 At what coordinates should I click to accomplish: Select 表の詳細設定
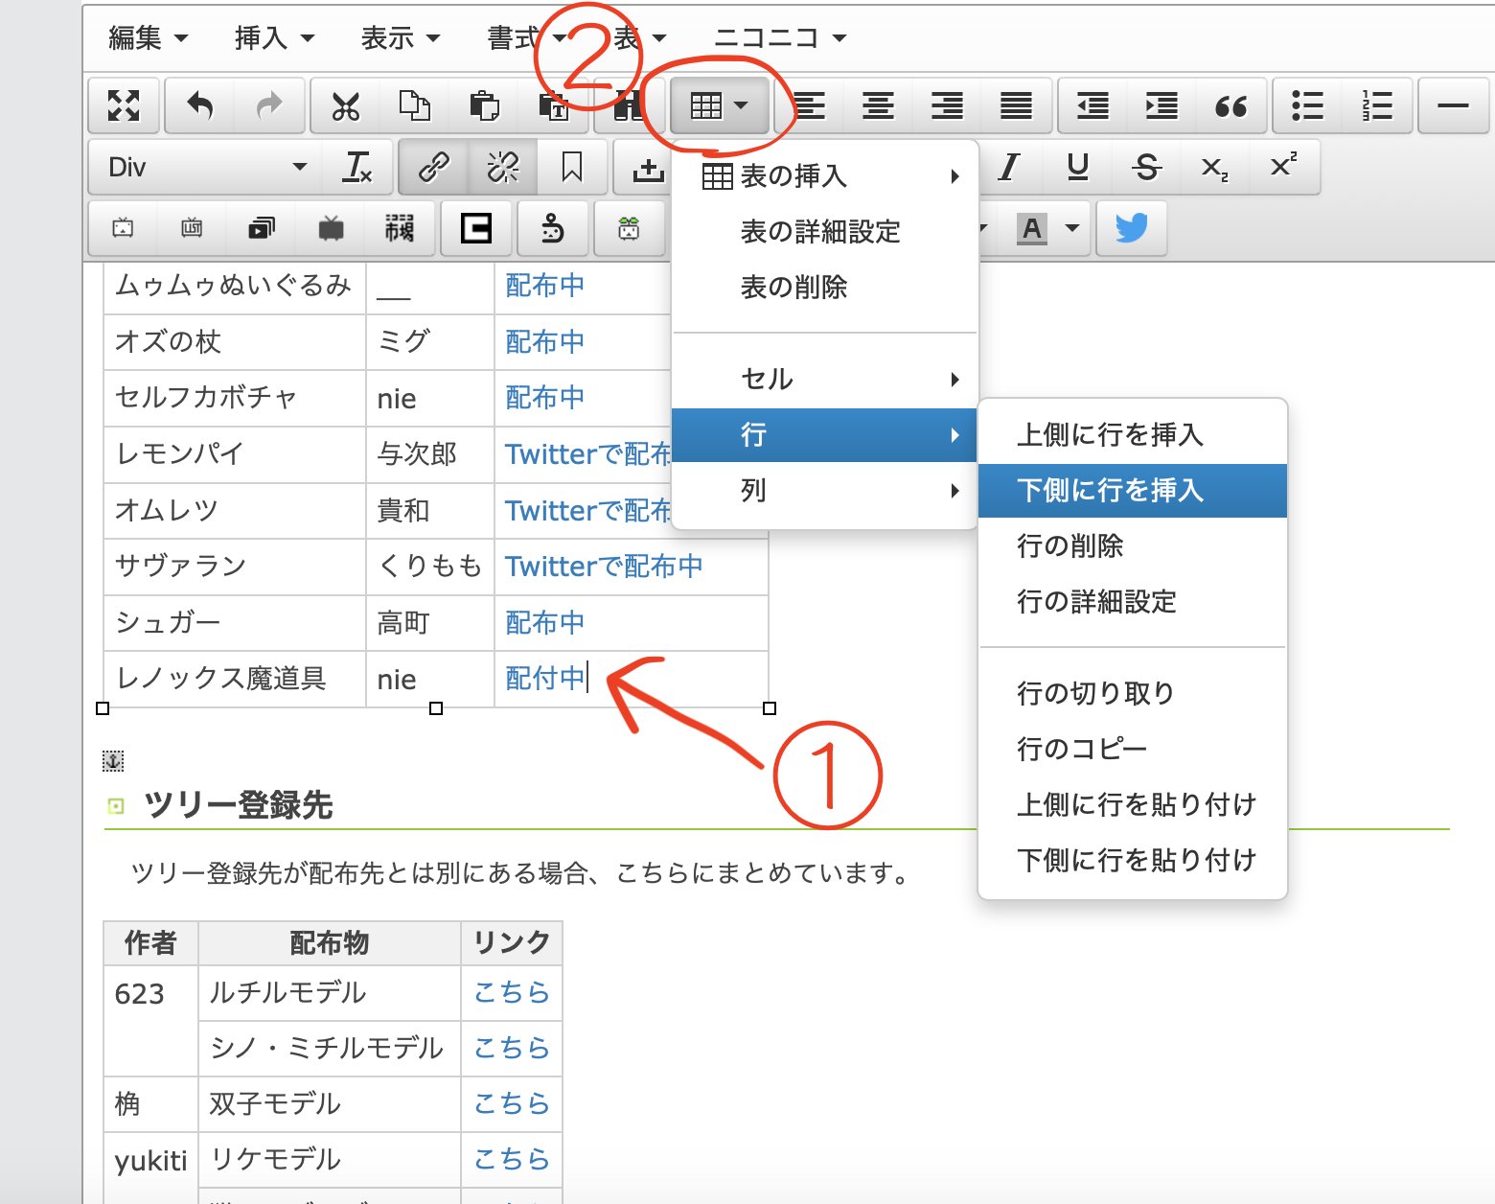tap(825, 232)
